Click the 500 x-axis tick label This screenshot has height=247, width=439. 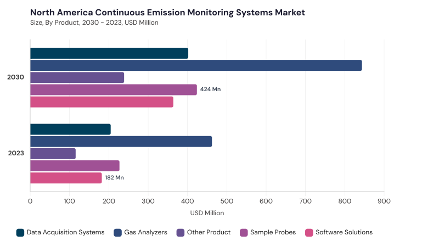pos(227,201)
